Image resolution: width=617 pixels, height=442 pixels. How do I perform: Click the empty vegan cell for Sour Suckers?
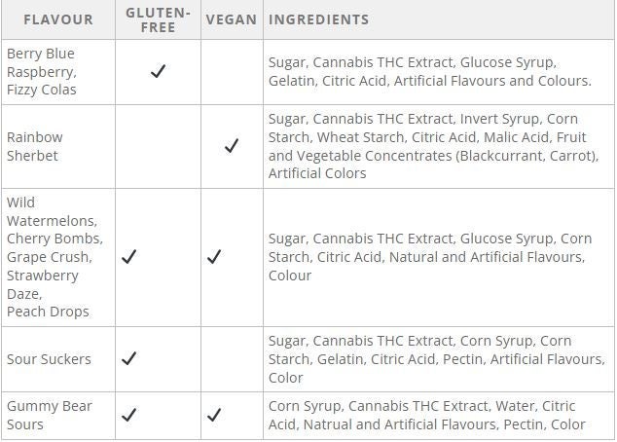pyautogui.click(x=232, y=358)
